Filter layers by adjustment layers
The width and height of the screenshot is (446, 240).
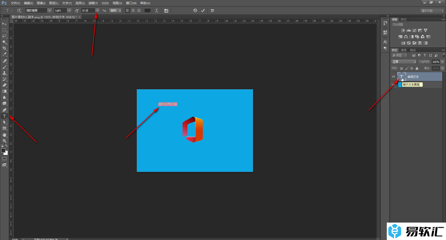419,55
